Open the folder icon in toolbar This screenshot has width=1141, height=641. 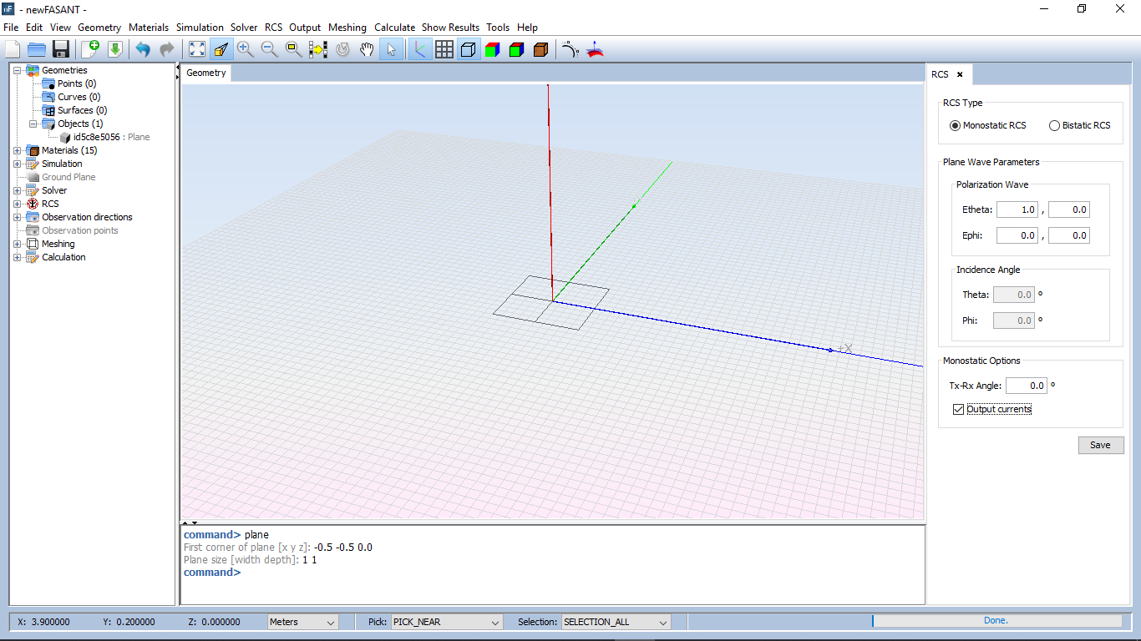[x=37, y=49]
